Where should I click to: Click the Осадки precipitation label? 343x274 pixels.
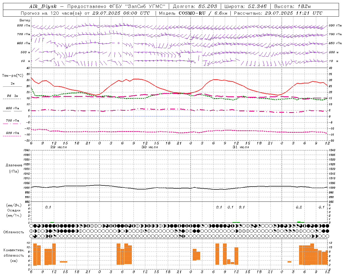[14, 210]
